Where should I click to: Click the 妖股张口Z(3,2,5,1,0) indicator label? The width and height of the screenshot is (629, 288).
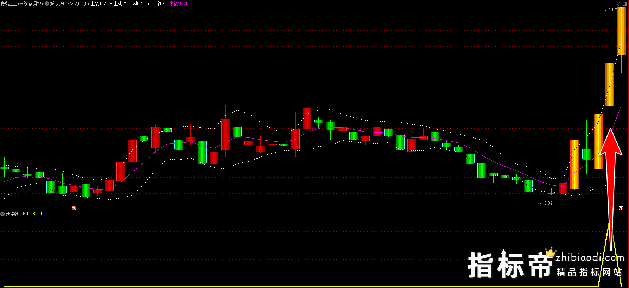pyautogui.click(x=70, y=4)
